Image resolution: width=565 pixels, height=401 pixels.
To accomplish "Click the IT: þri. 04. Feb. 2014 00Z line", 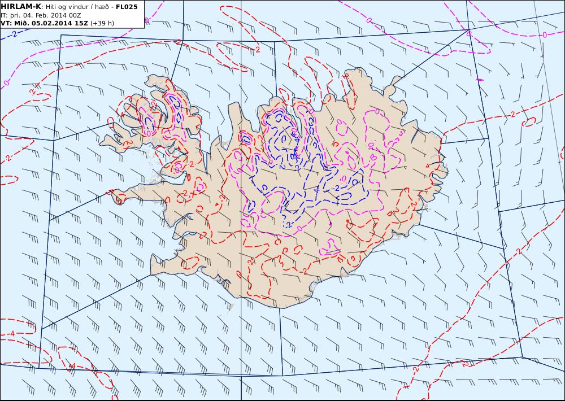I will point(41,15).
